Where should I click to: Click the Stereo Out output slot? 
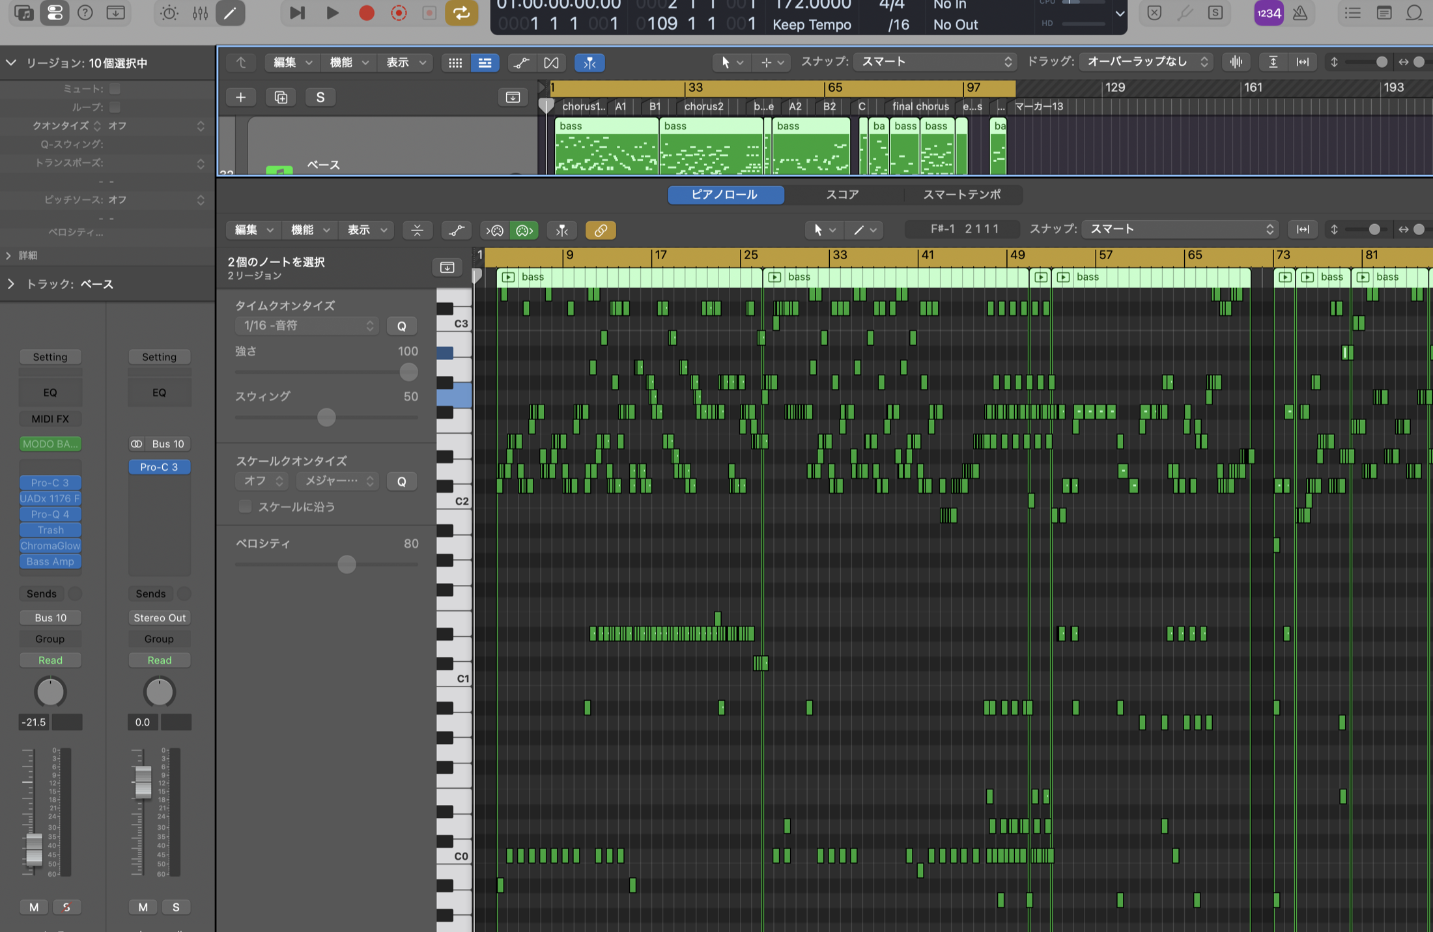[x=160, y=617]
